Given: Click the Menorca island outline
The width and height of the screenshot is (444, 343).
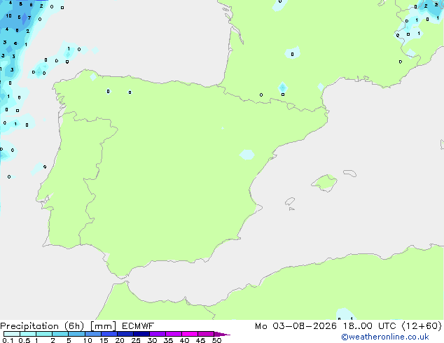Looking at the screenshot, I should tap(350, 173).
